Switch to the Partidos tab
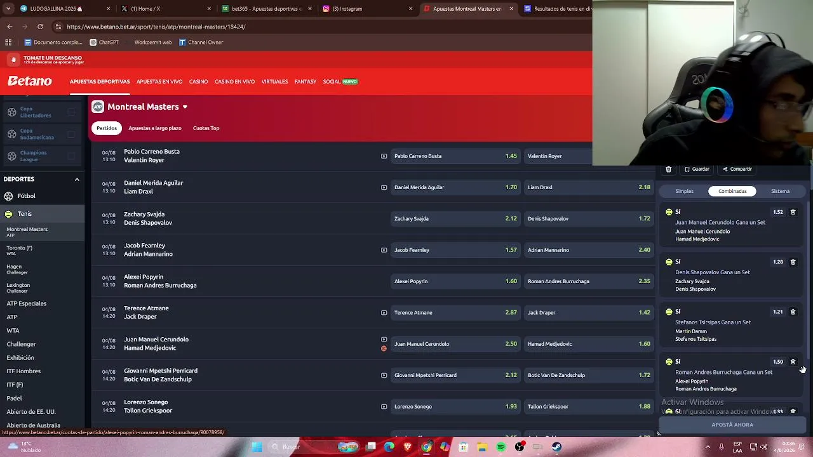 pos(107,128)
